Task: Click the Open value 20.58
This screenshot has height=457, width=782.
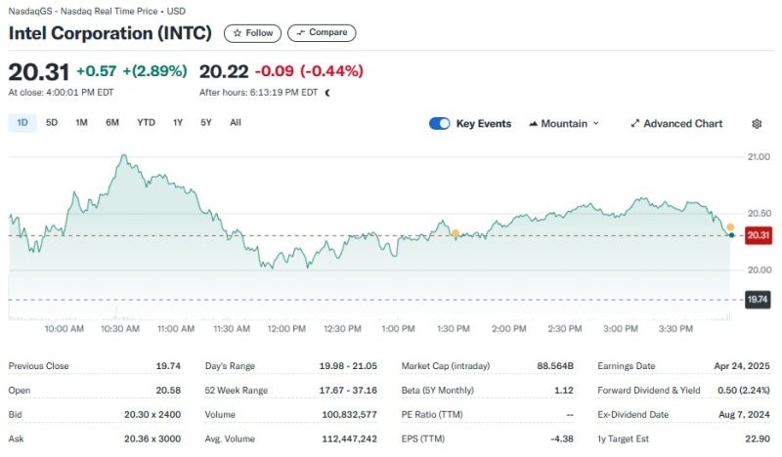Action: click(x=168, y=391)
